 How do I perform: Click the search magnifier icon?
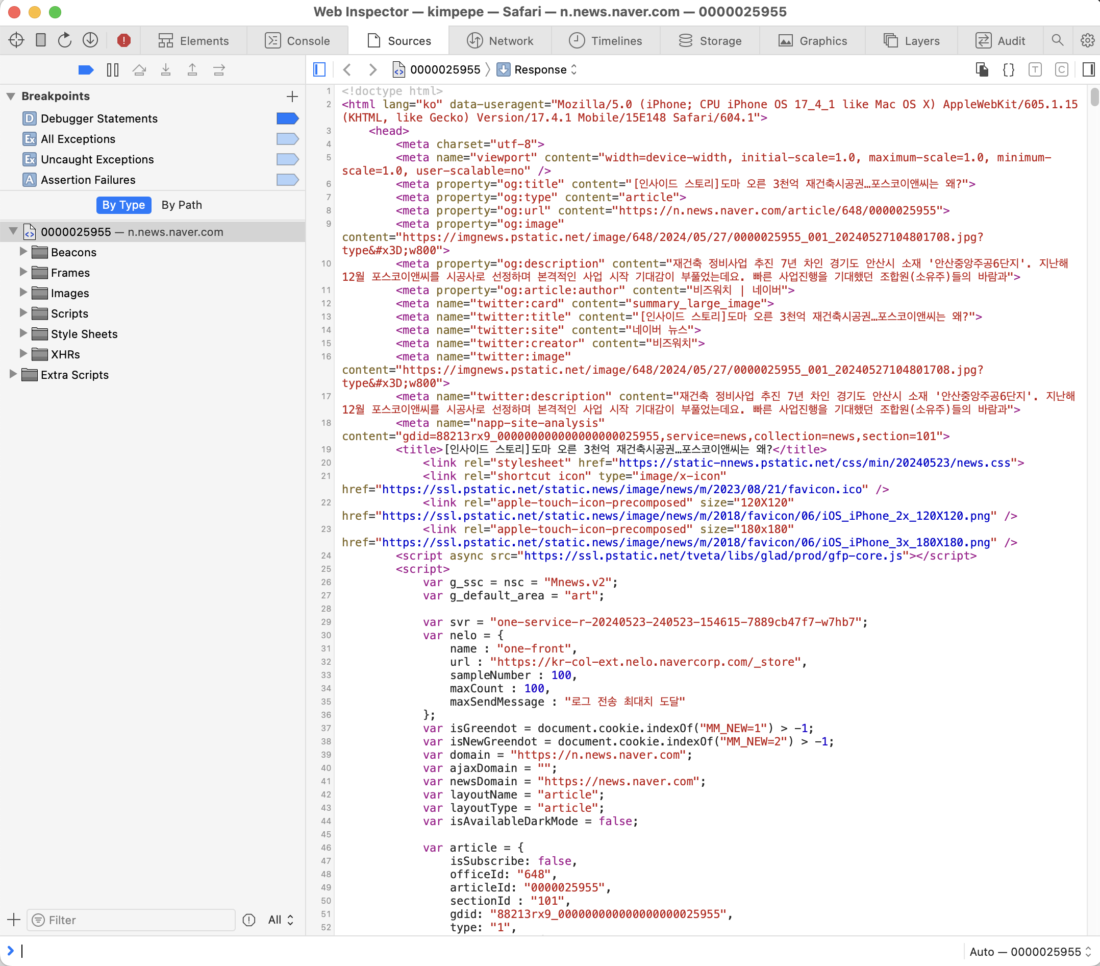pyautogui.click(x=1057, y=40)
